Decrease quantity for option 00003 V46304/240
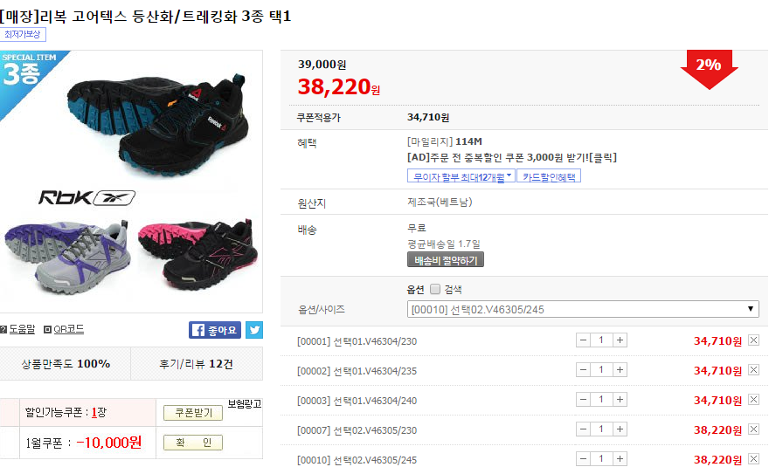 tap(583, 400)
